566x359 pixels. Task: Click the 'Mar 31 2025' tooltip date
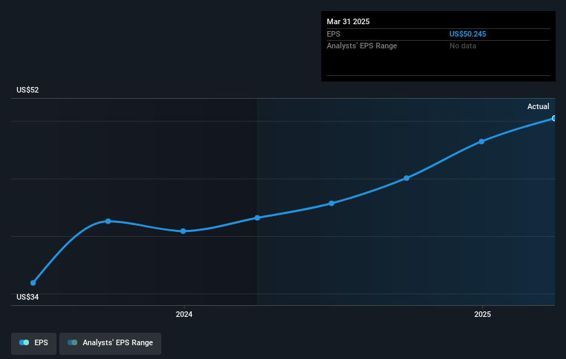coord(348,21)
